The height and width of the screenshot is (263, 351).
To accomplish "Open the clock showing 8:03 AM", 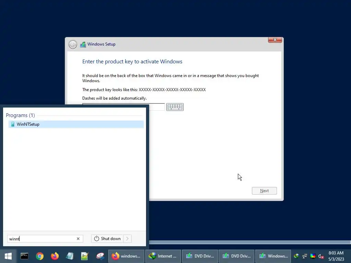I will 336,256.
